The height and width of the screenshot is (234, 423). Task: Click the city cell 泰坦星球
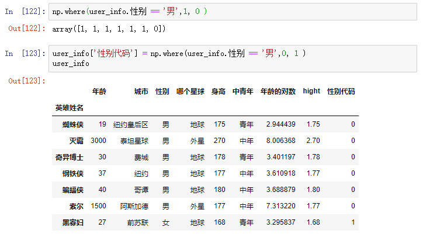(134, 141)
